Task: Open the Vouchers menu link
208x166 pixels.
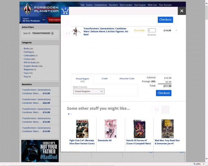Action: coord(113,5)
